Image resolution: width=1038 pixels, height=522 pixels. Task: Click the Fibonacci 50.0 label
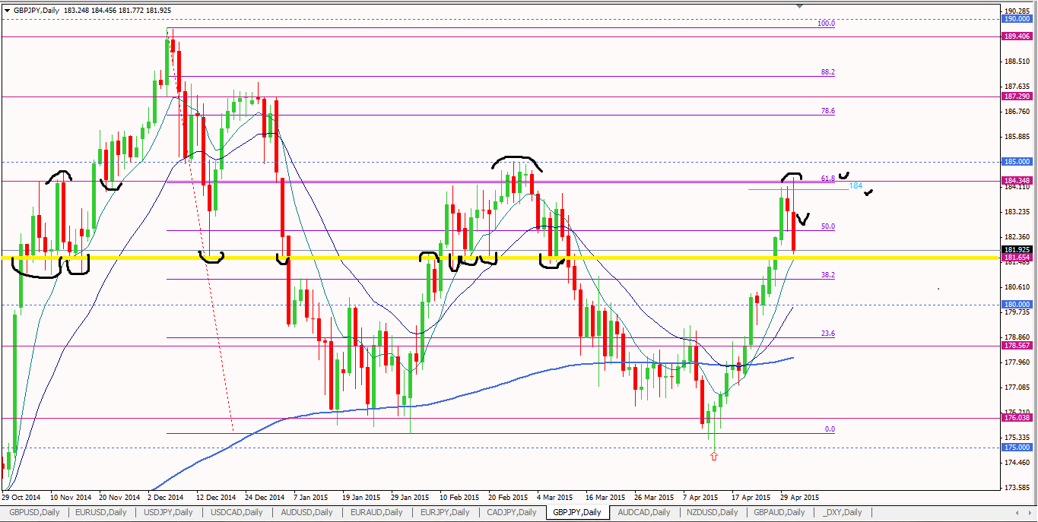(x=828, y=226)
